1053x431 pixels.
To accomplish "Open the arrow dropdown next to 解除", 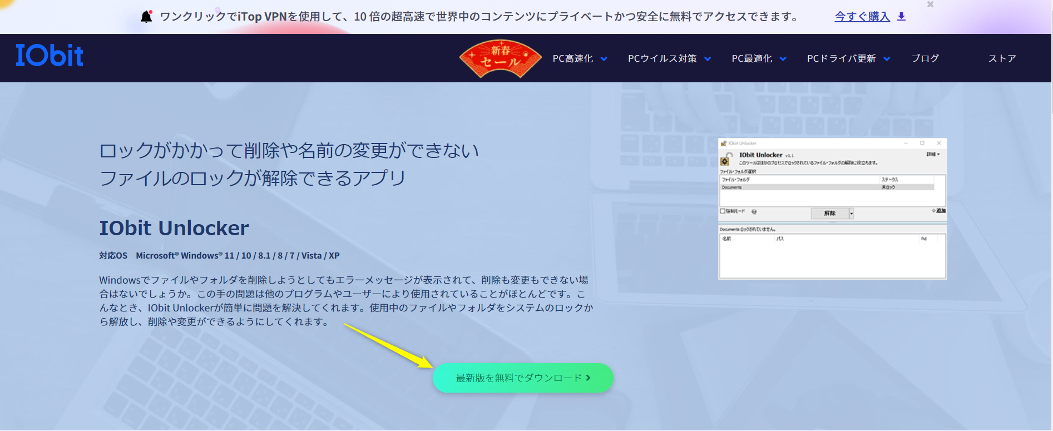I will coord(851,214).
